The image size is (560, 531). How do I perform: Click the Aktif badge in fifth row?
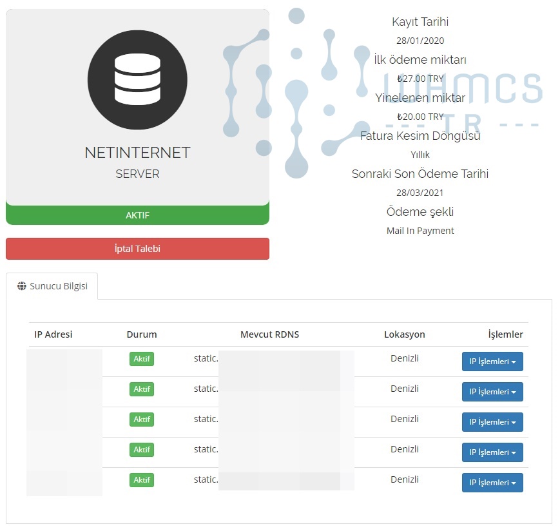point(142,480)
